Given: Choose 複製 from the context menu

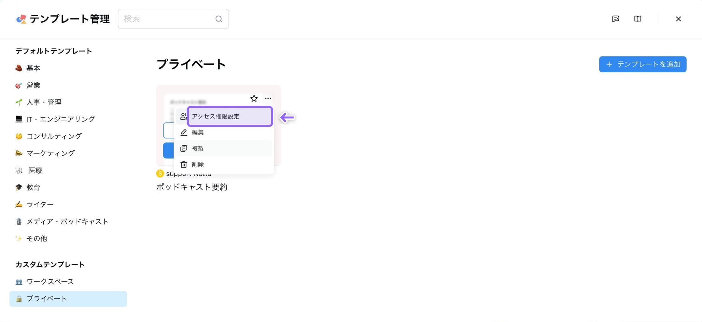Looking at the screenshot, I should [x=224, y=148].
